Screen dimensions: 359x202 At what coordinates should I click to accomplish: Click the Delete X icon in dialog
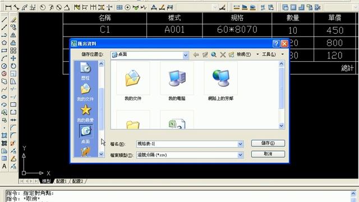pyautogui.click(x=223, y=54)
